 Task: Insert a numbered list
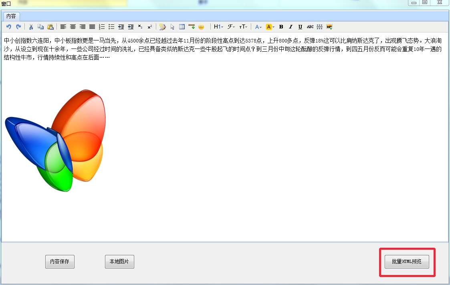[x=102, y=27]
